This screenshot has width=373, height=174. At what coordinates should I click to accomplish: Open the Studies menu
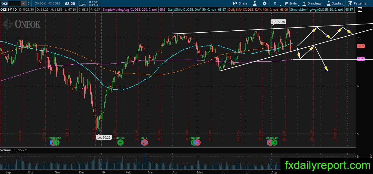(x=335, y=3)
